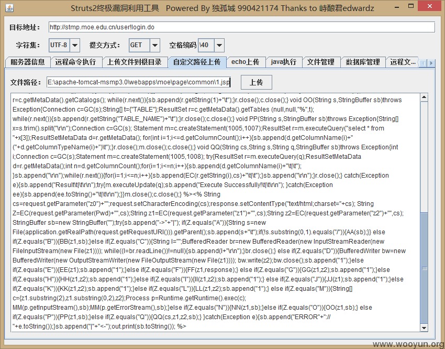445x349 pixels.
Task: Open the 数据库管理 tab
Action: (x=363, y=62)
